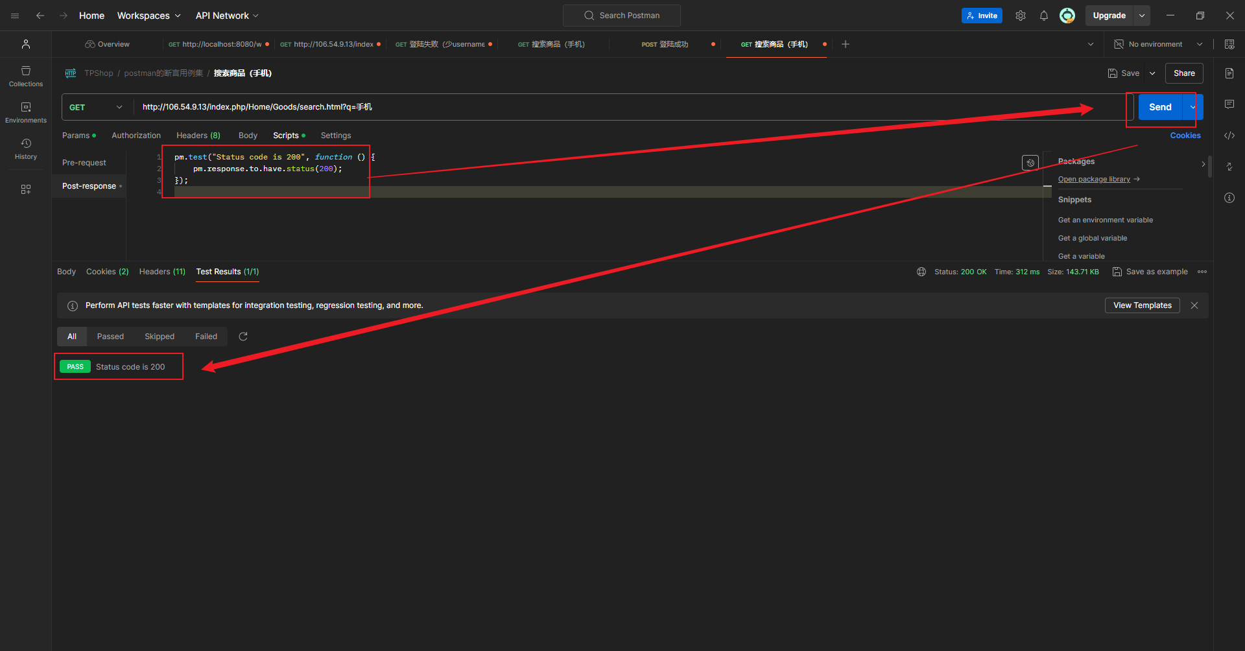
Task: Click the request URL input field
Action: 584,108
